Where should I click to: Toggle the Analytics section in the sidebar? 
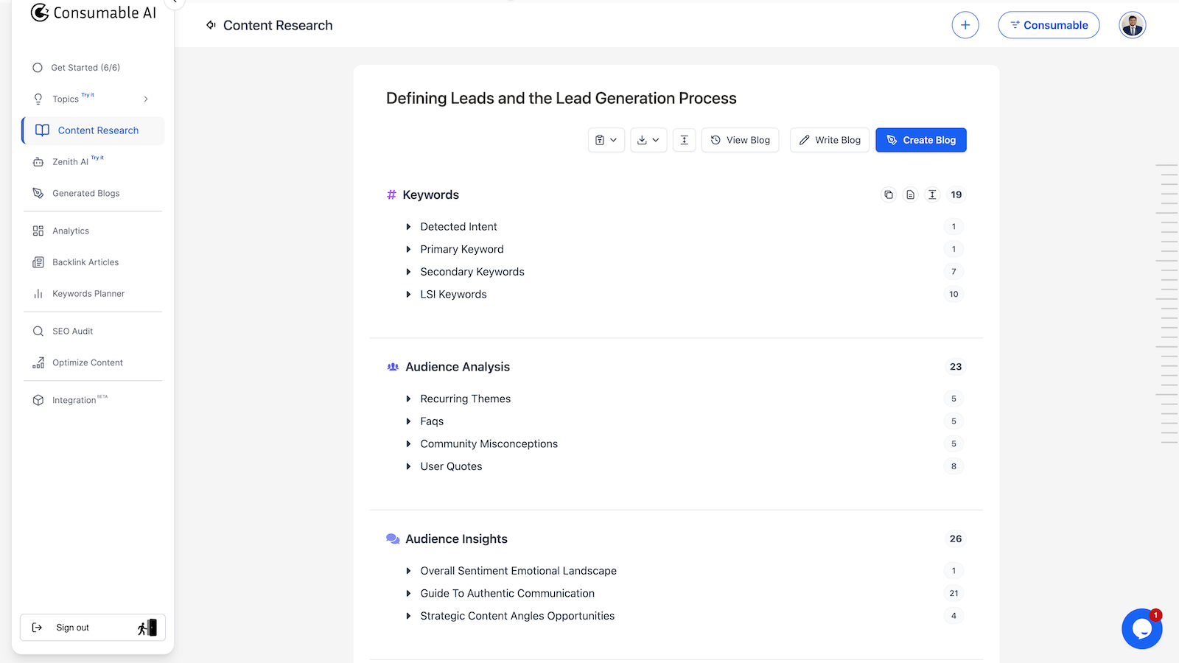pyautogui.click(x=71, y=231)
